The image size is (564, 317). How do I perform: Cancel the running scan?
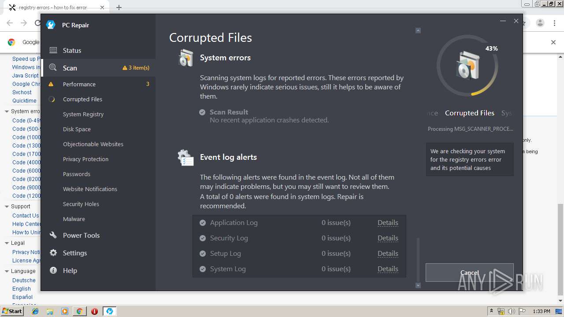(x=469, y=273)
